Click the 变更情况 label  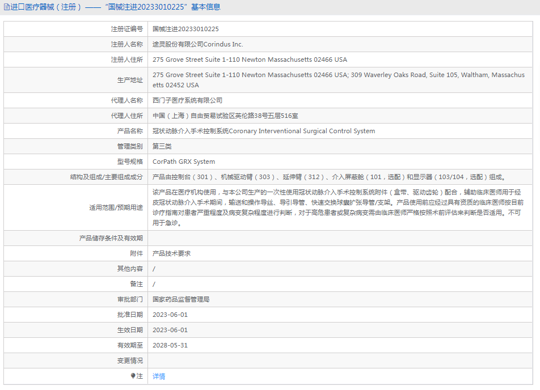130,361
